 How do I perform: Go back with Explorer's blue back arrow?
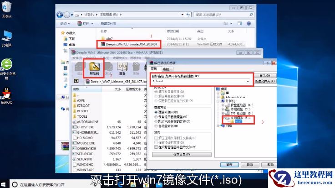pos(60,15)
